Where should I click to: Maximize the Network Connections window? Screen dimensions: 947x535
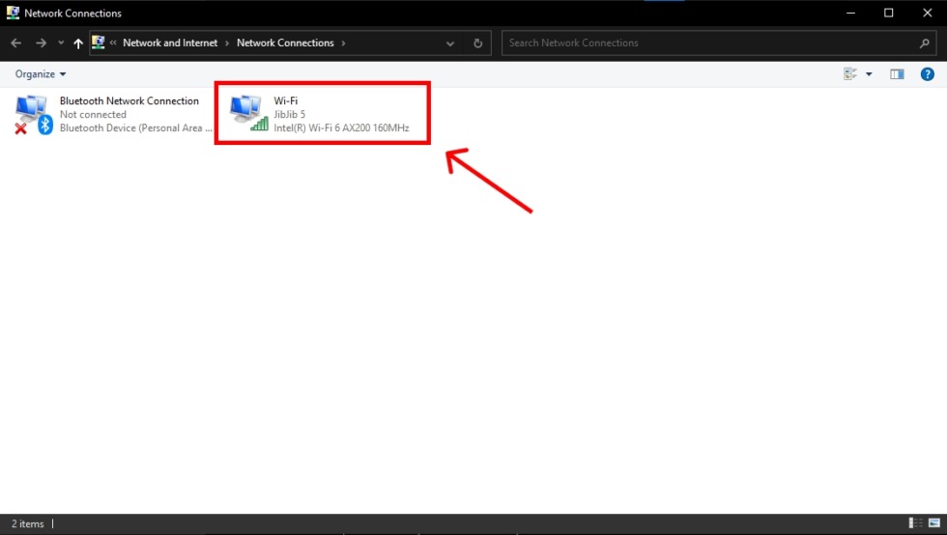pyautogui.click(x=888, y=13)
